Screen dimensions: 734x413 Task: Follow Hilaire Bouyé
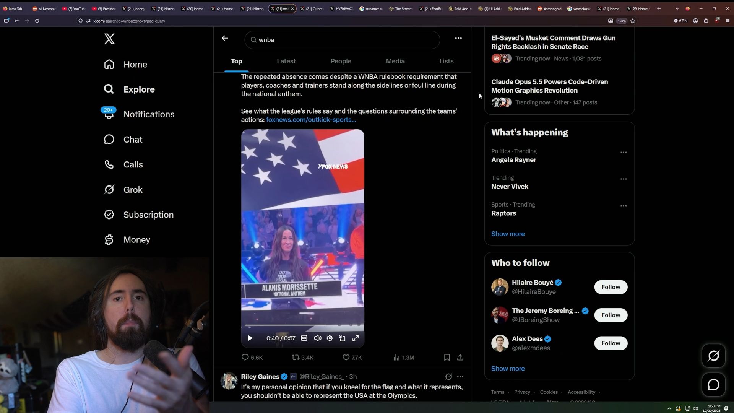611,287
